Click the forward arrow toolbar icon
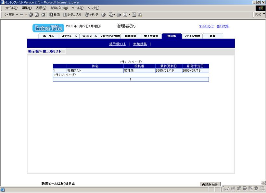Viewport: 266px width, 193px height. (x=21, y=15)
